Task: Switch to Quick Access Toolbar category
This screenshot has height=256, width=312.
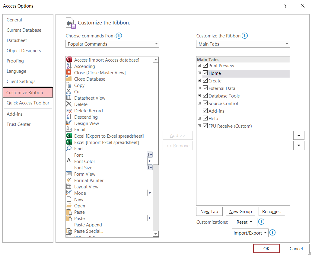Action: tap(28, 103)
